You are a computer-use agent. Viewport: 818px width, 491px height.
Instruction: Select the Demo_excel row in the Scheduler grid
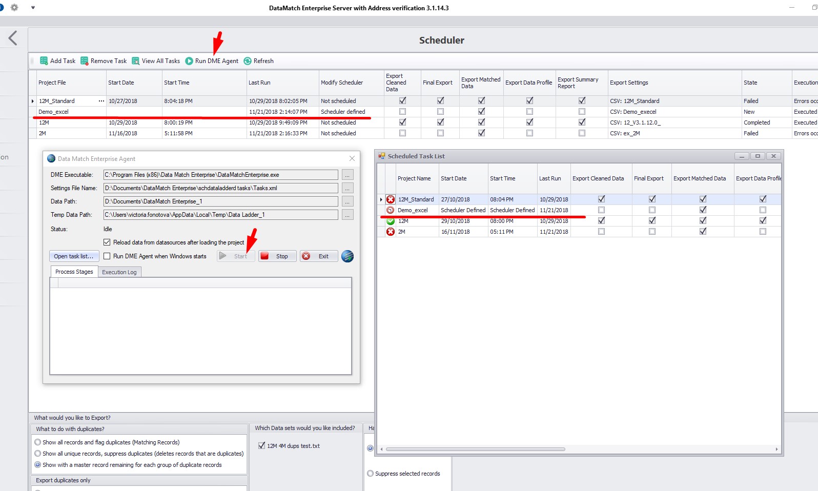coord(423,112)
